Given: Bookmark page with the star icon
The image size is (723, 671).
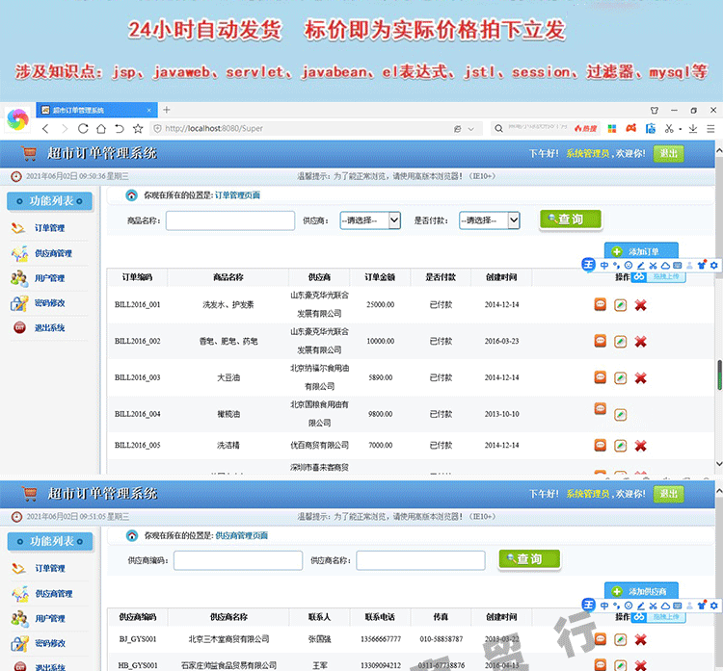Looking at the screenshot, I should (138, 128).
